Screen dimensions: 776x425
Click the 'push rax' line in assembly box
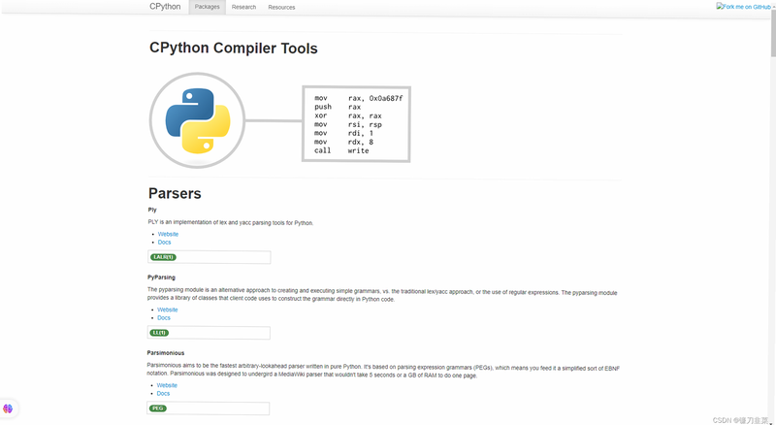[338, 107]
